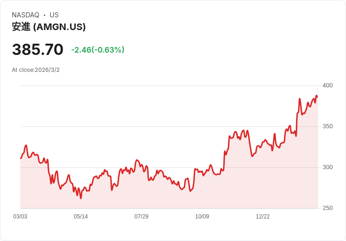Click the chart line's latest point at far right
The width and height of the screenshot is (346, 241).
(x=317, y=97)
